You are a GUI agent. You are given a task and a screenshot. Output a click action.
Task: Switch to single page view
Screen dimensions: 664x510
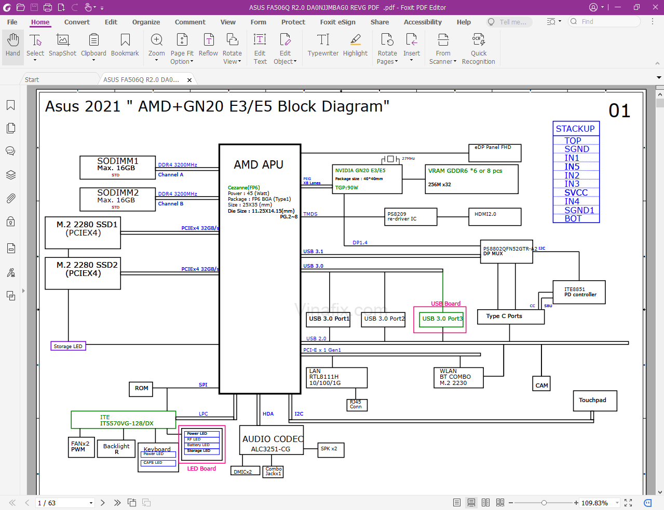tap(457, 503)
